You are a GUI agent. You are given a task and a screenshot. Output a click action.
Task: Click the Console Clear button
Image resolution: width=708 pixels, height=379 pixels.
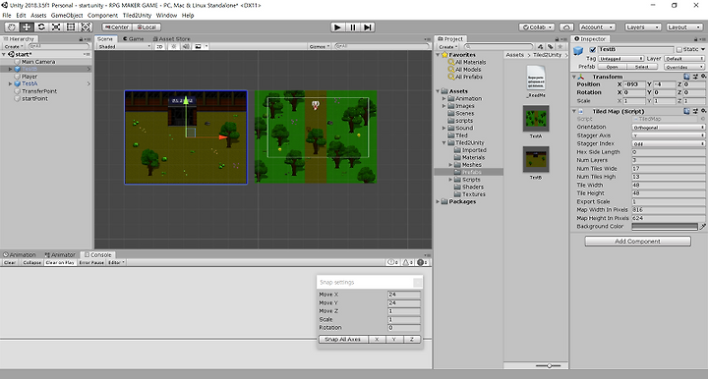(10, 262)
